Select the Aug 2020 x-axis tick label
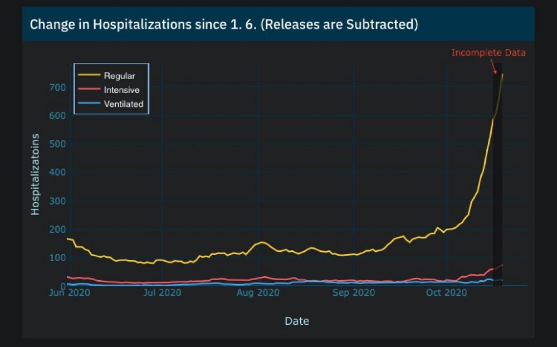Viewport: 557px width, 347px height. (258, 292)
